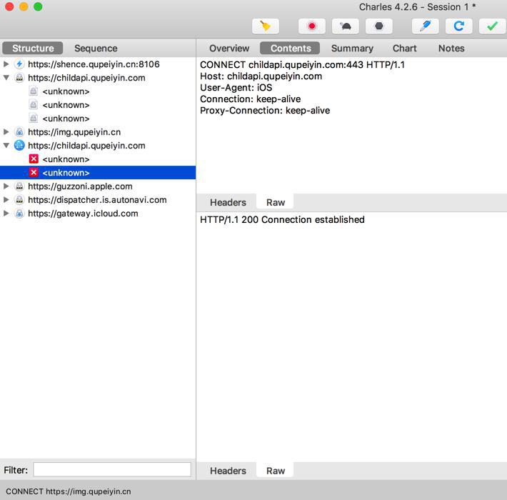The height and width of the screenshot is (500, 507).
Task: Click into the Filter text field
Action: (x=112, y=469)
